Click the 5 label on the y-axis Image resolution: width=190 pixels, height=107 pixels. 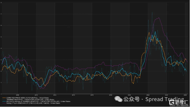coord(1,37)
